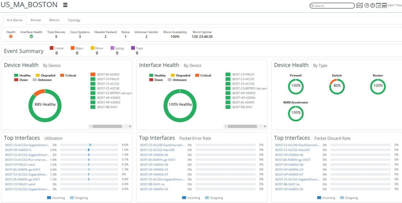Click the clock icon right of the map icon
The width and height of the screenshot is (402, 203).
[367, 6]
